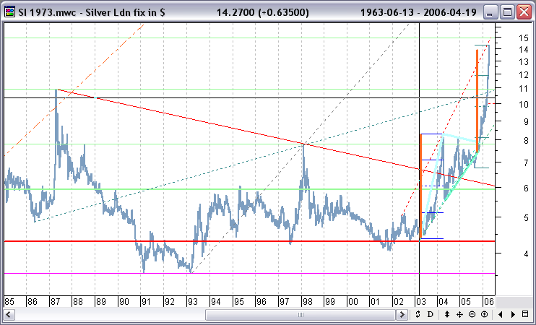Step chart forward with right triangle
This screenshot has width=536, height=325.
pyautogui.click(x=514, y=315)
